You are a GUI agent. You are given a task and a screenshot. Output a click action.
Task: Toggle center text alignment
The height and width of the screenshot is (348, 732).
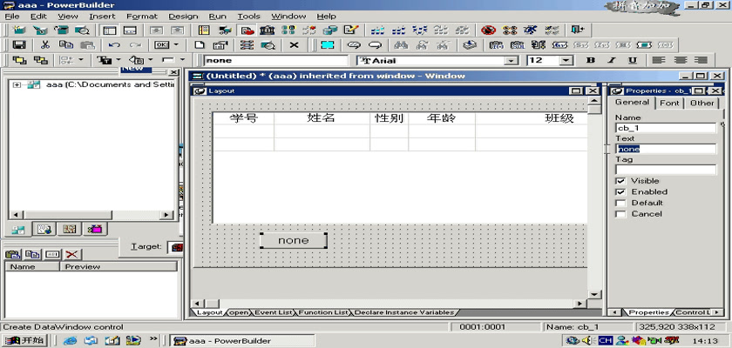(680, 60)
